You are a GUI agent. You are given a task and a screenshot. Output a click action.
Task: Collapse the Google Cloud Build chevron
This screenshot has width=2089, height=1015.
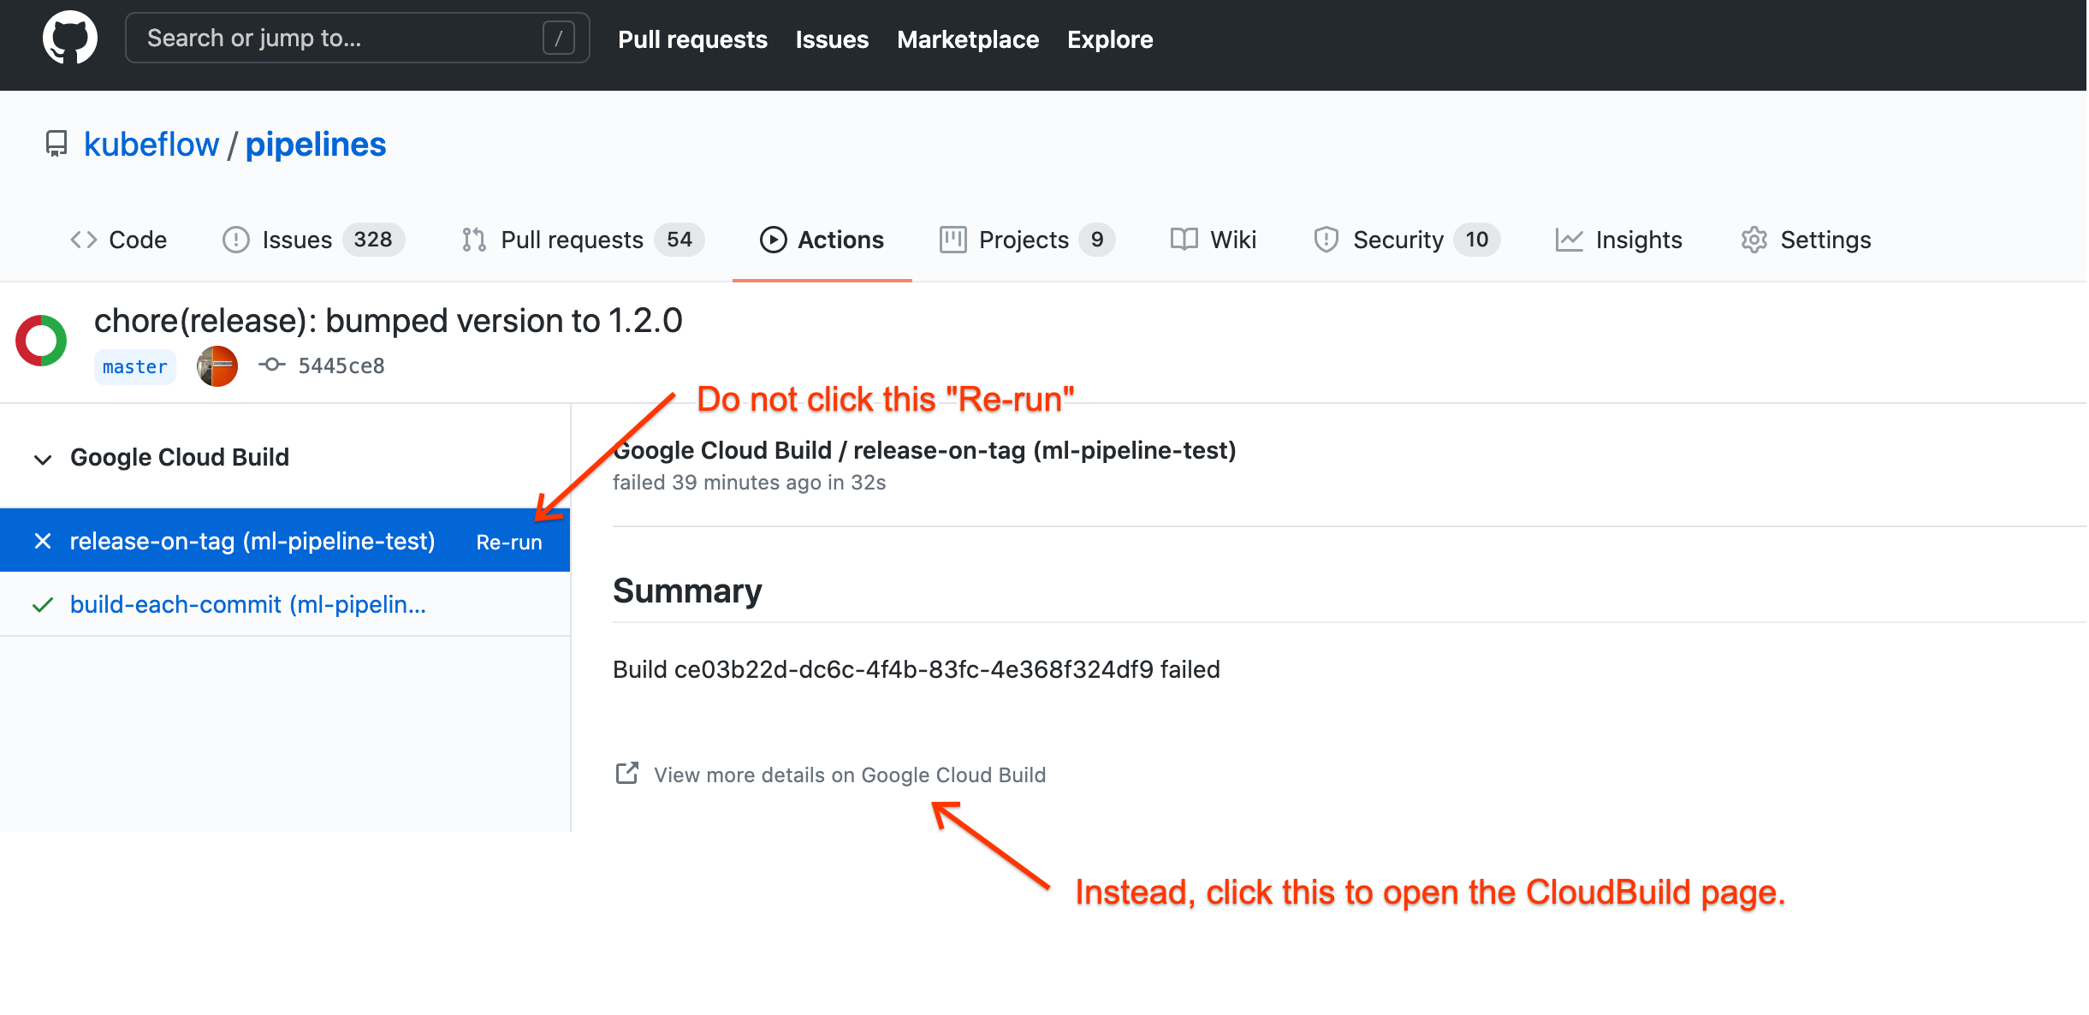coord(43,460)
